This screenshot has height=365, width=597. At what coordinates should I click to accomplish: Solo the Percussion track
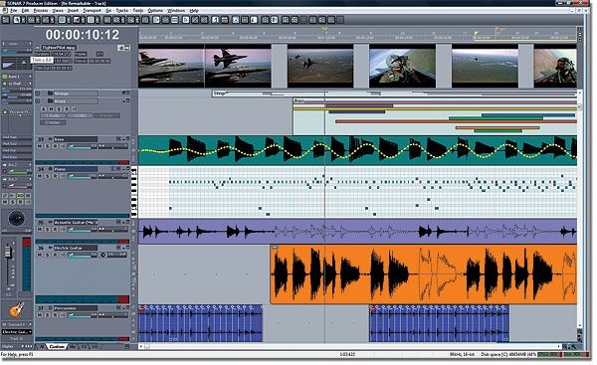coord(48,315)
